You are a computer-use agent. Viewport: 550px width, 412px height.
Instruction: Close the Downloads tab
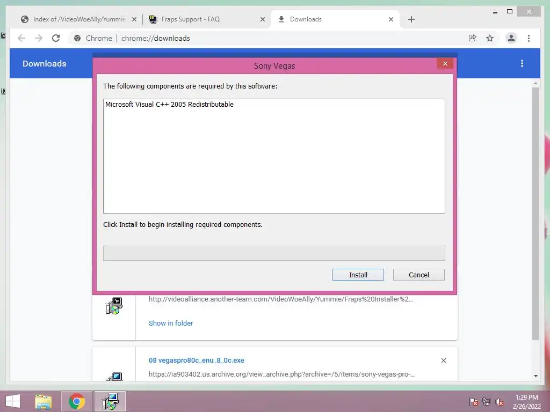coord(391,20)
